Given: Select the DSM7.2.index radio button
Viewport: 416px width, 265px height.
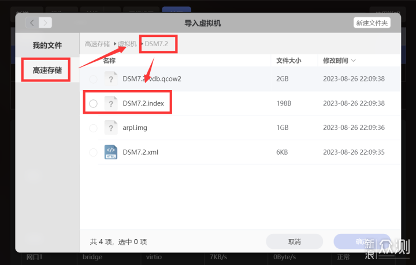Looking at the screenshot, I should (x=93, y=103).
